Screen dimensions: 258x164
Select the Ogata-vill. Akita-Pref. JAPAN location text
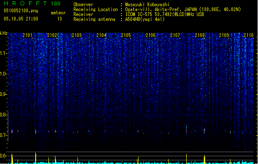pyautogui.click(x=183, y=9)
